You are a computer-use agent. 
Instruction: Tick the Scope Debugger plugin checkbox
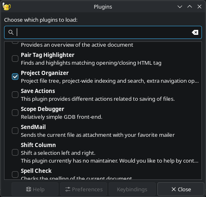point(15,113)
